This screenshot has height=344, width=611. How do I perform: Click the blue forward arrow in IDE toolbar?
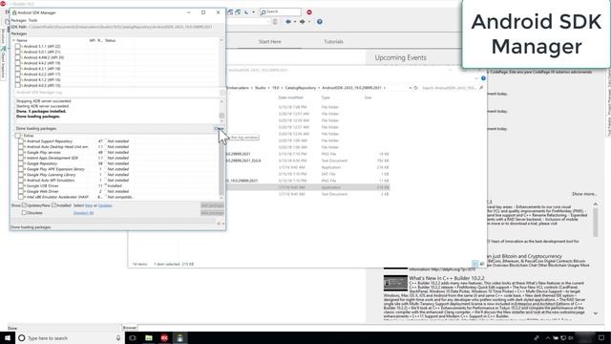coord(303,22)
